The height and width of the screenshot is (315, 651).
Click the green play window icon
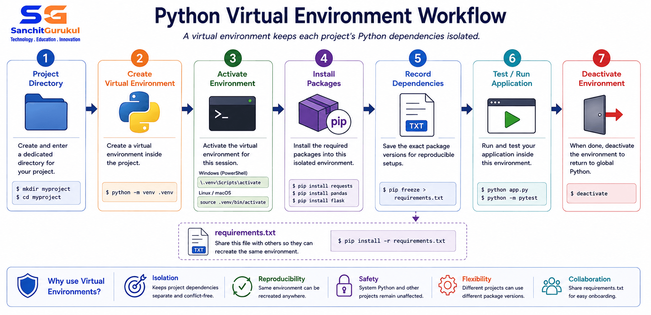coord(511,116)
